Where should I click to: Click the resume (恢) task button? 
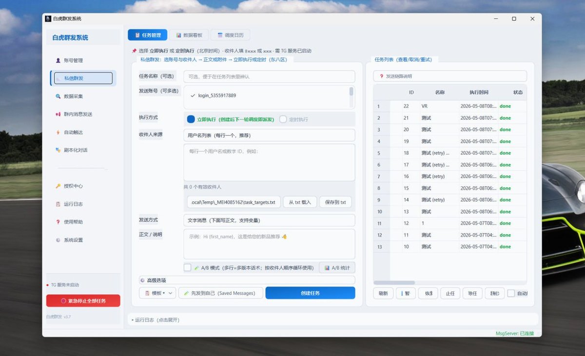pos(428,294)
